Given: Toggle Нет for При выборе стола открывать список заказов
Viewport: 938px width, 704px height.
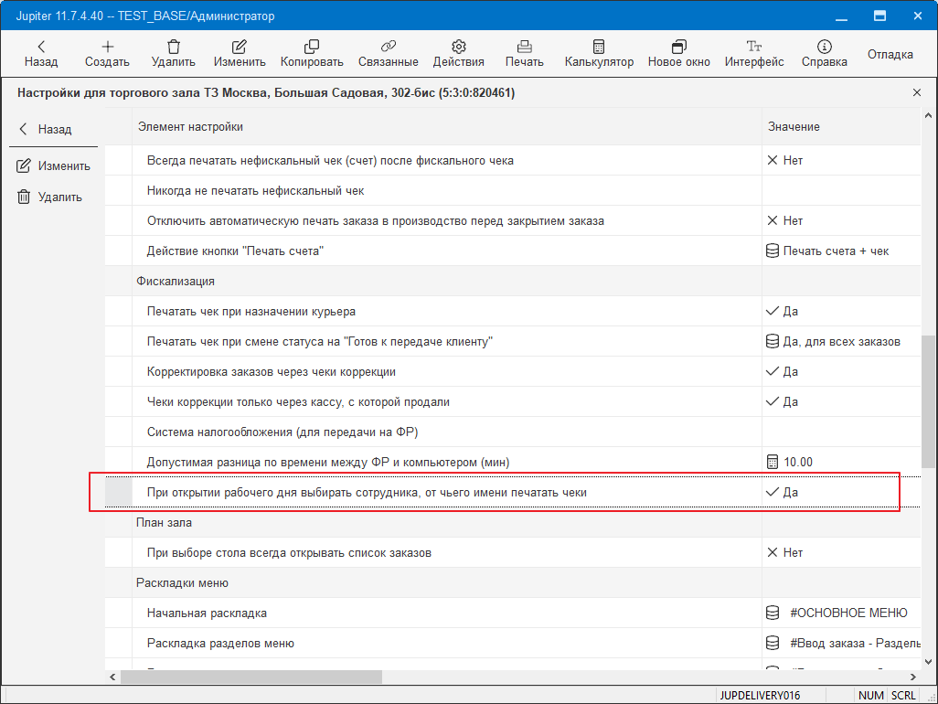Looking at the screenshot, I should [x=784, y=552].
